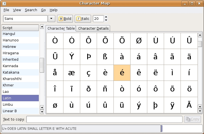
Task: Select the ß sharp s character
Action: click(x=105, y=57)
